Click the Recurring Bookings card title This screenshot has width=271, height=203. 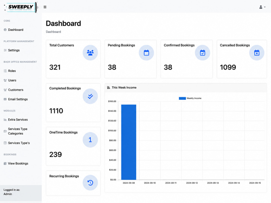coord(64,176)
